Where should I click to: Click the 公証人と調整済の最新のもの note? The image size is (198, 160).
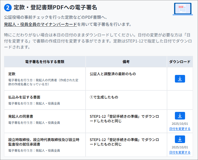[113, 74]
